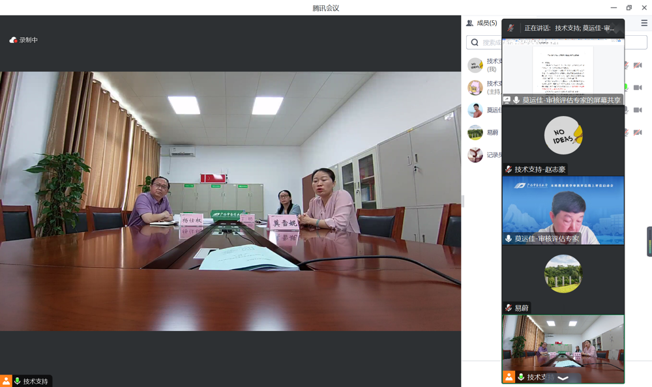Image resolution: width=652 pixels, height=387 pixels.
Task: Click microphone icon in 屏幕共享 label
Action: coord(516,100)
